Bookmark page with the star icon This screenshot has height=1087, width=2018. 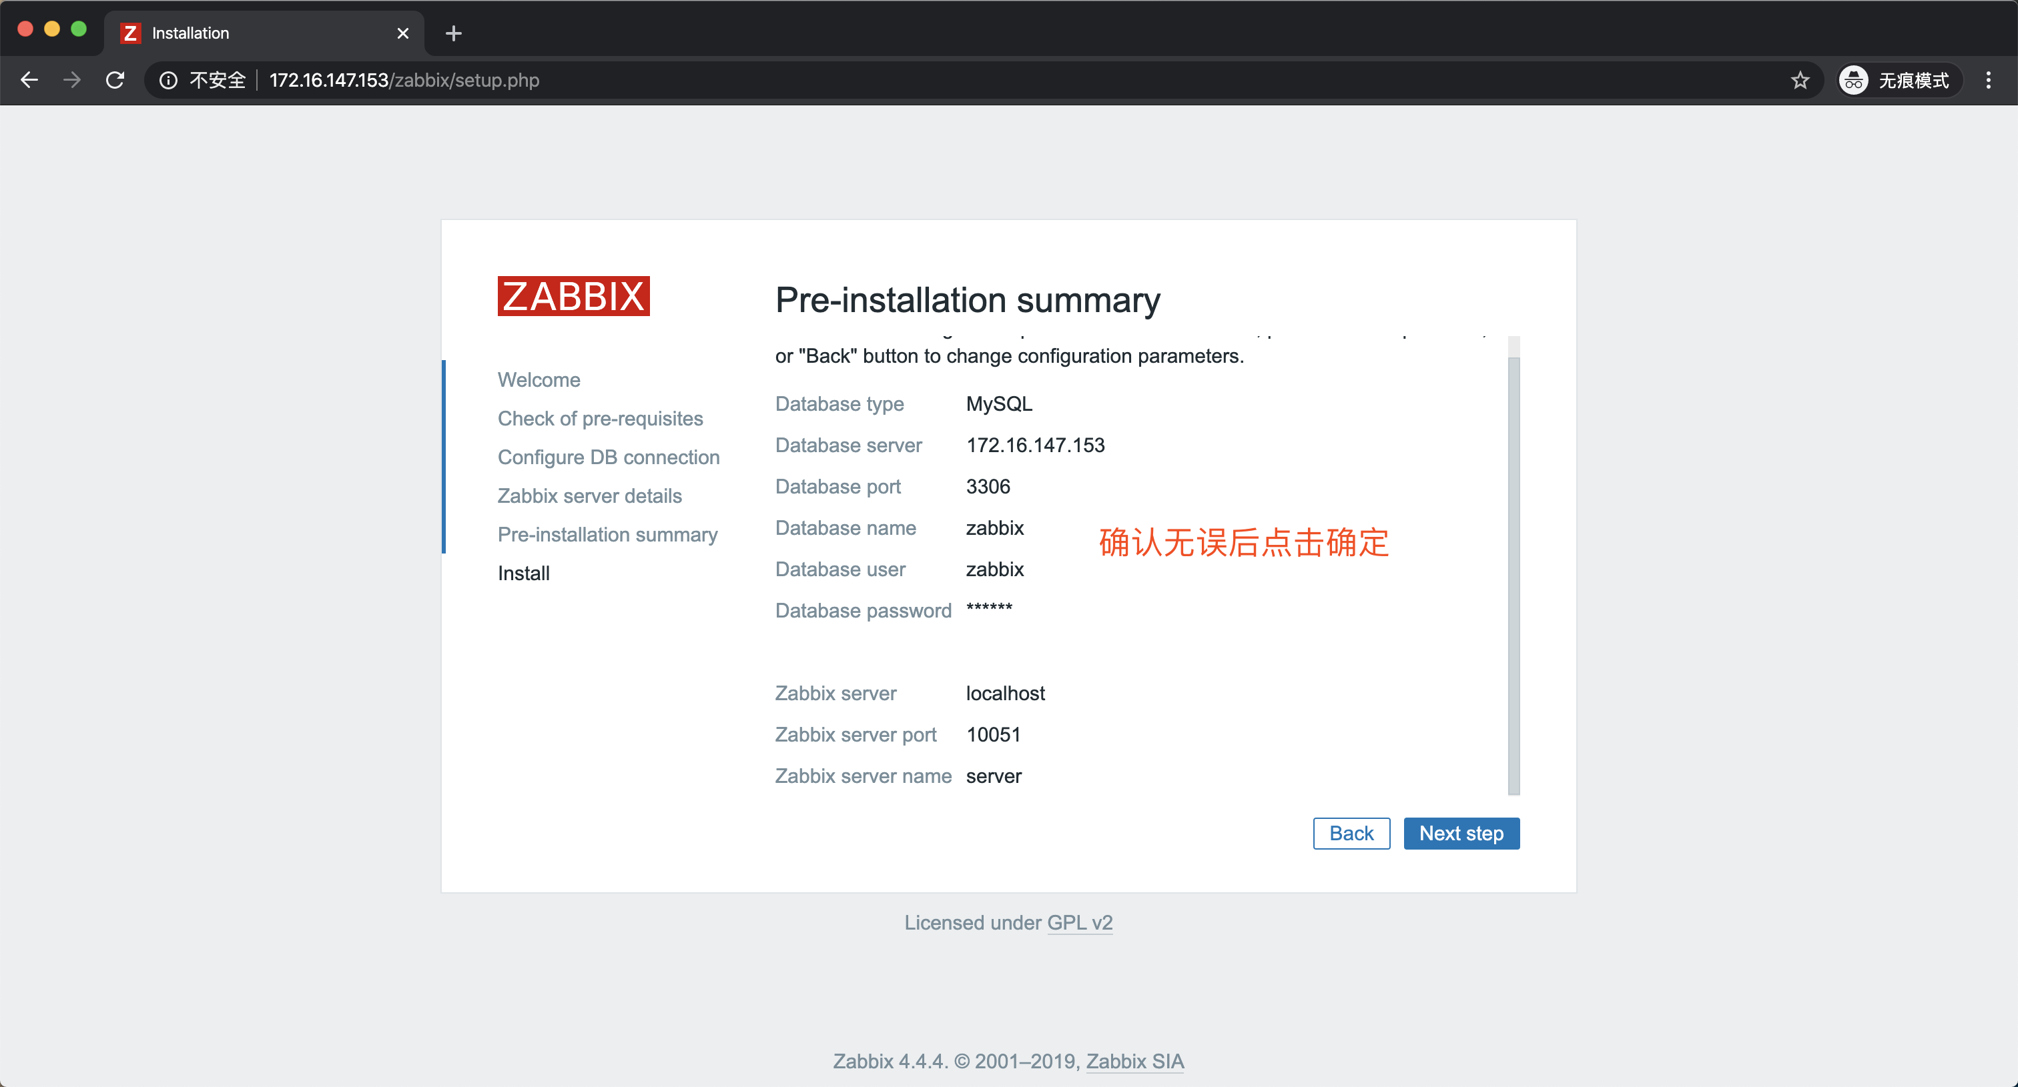pos(1799,80)
